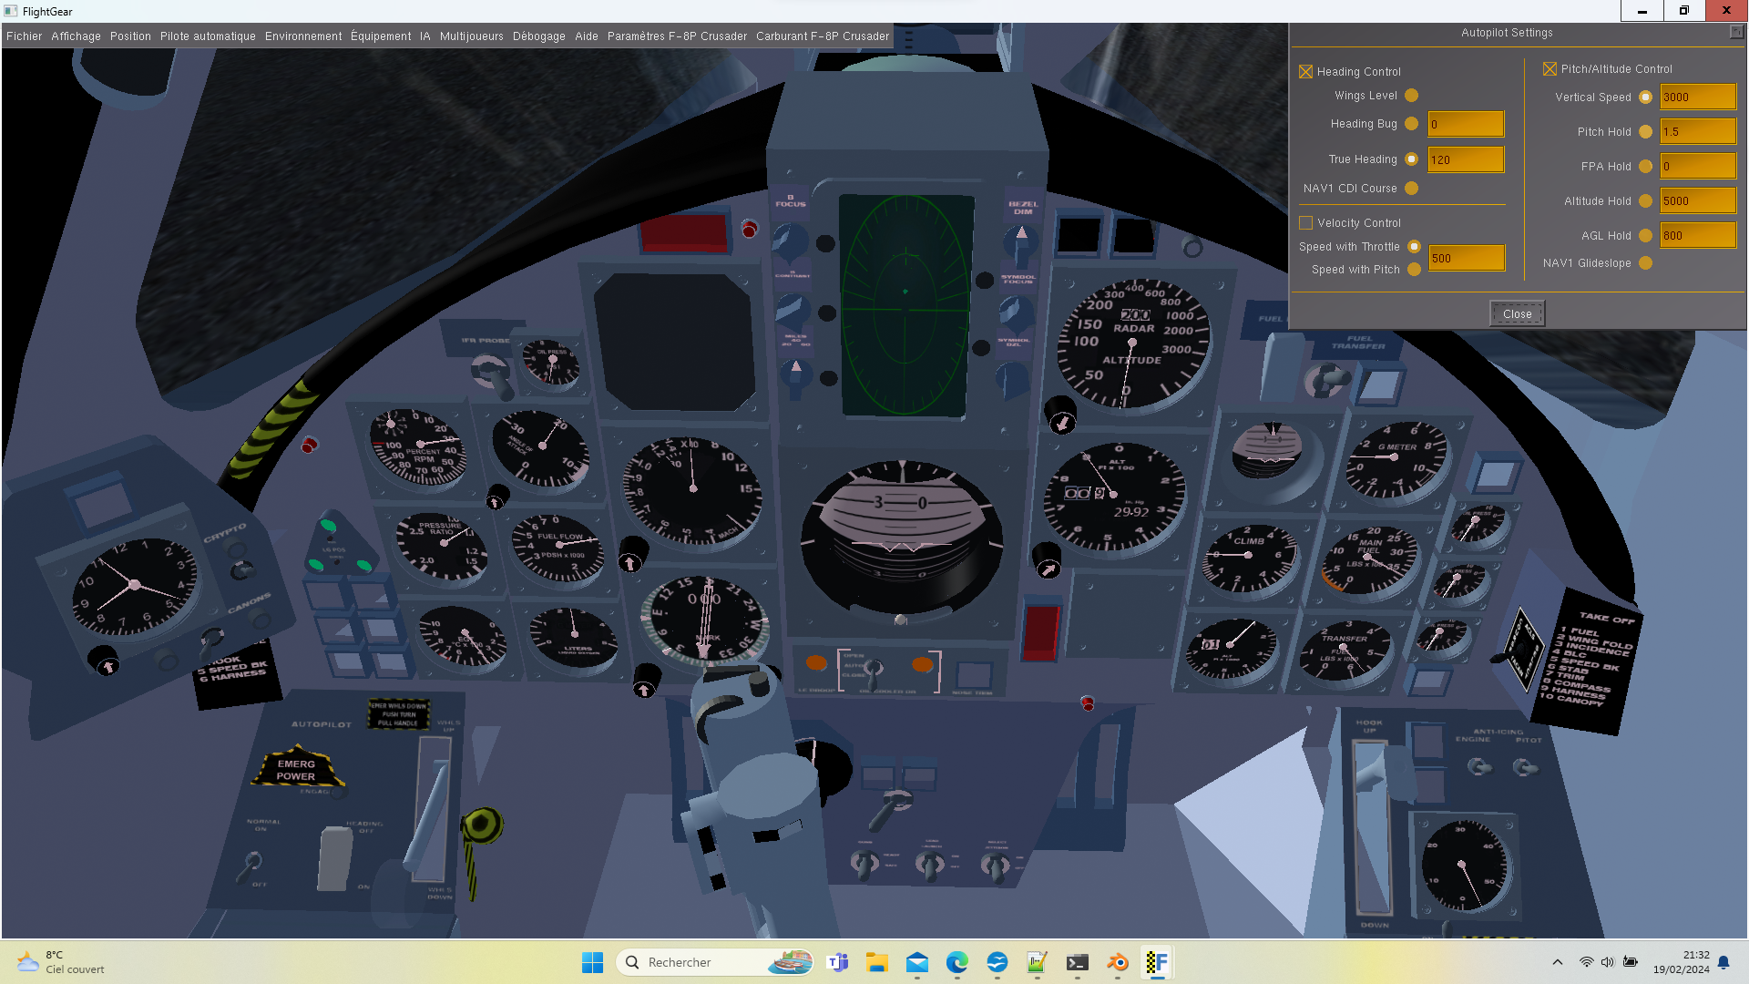
Task: Click the green radar scope display
Action: pyautogui.click(x=905, y=305)
